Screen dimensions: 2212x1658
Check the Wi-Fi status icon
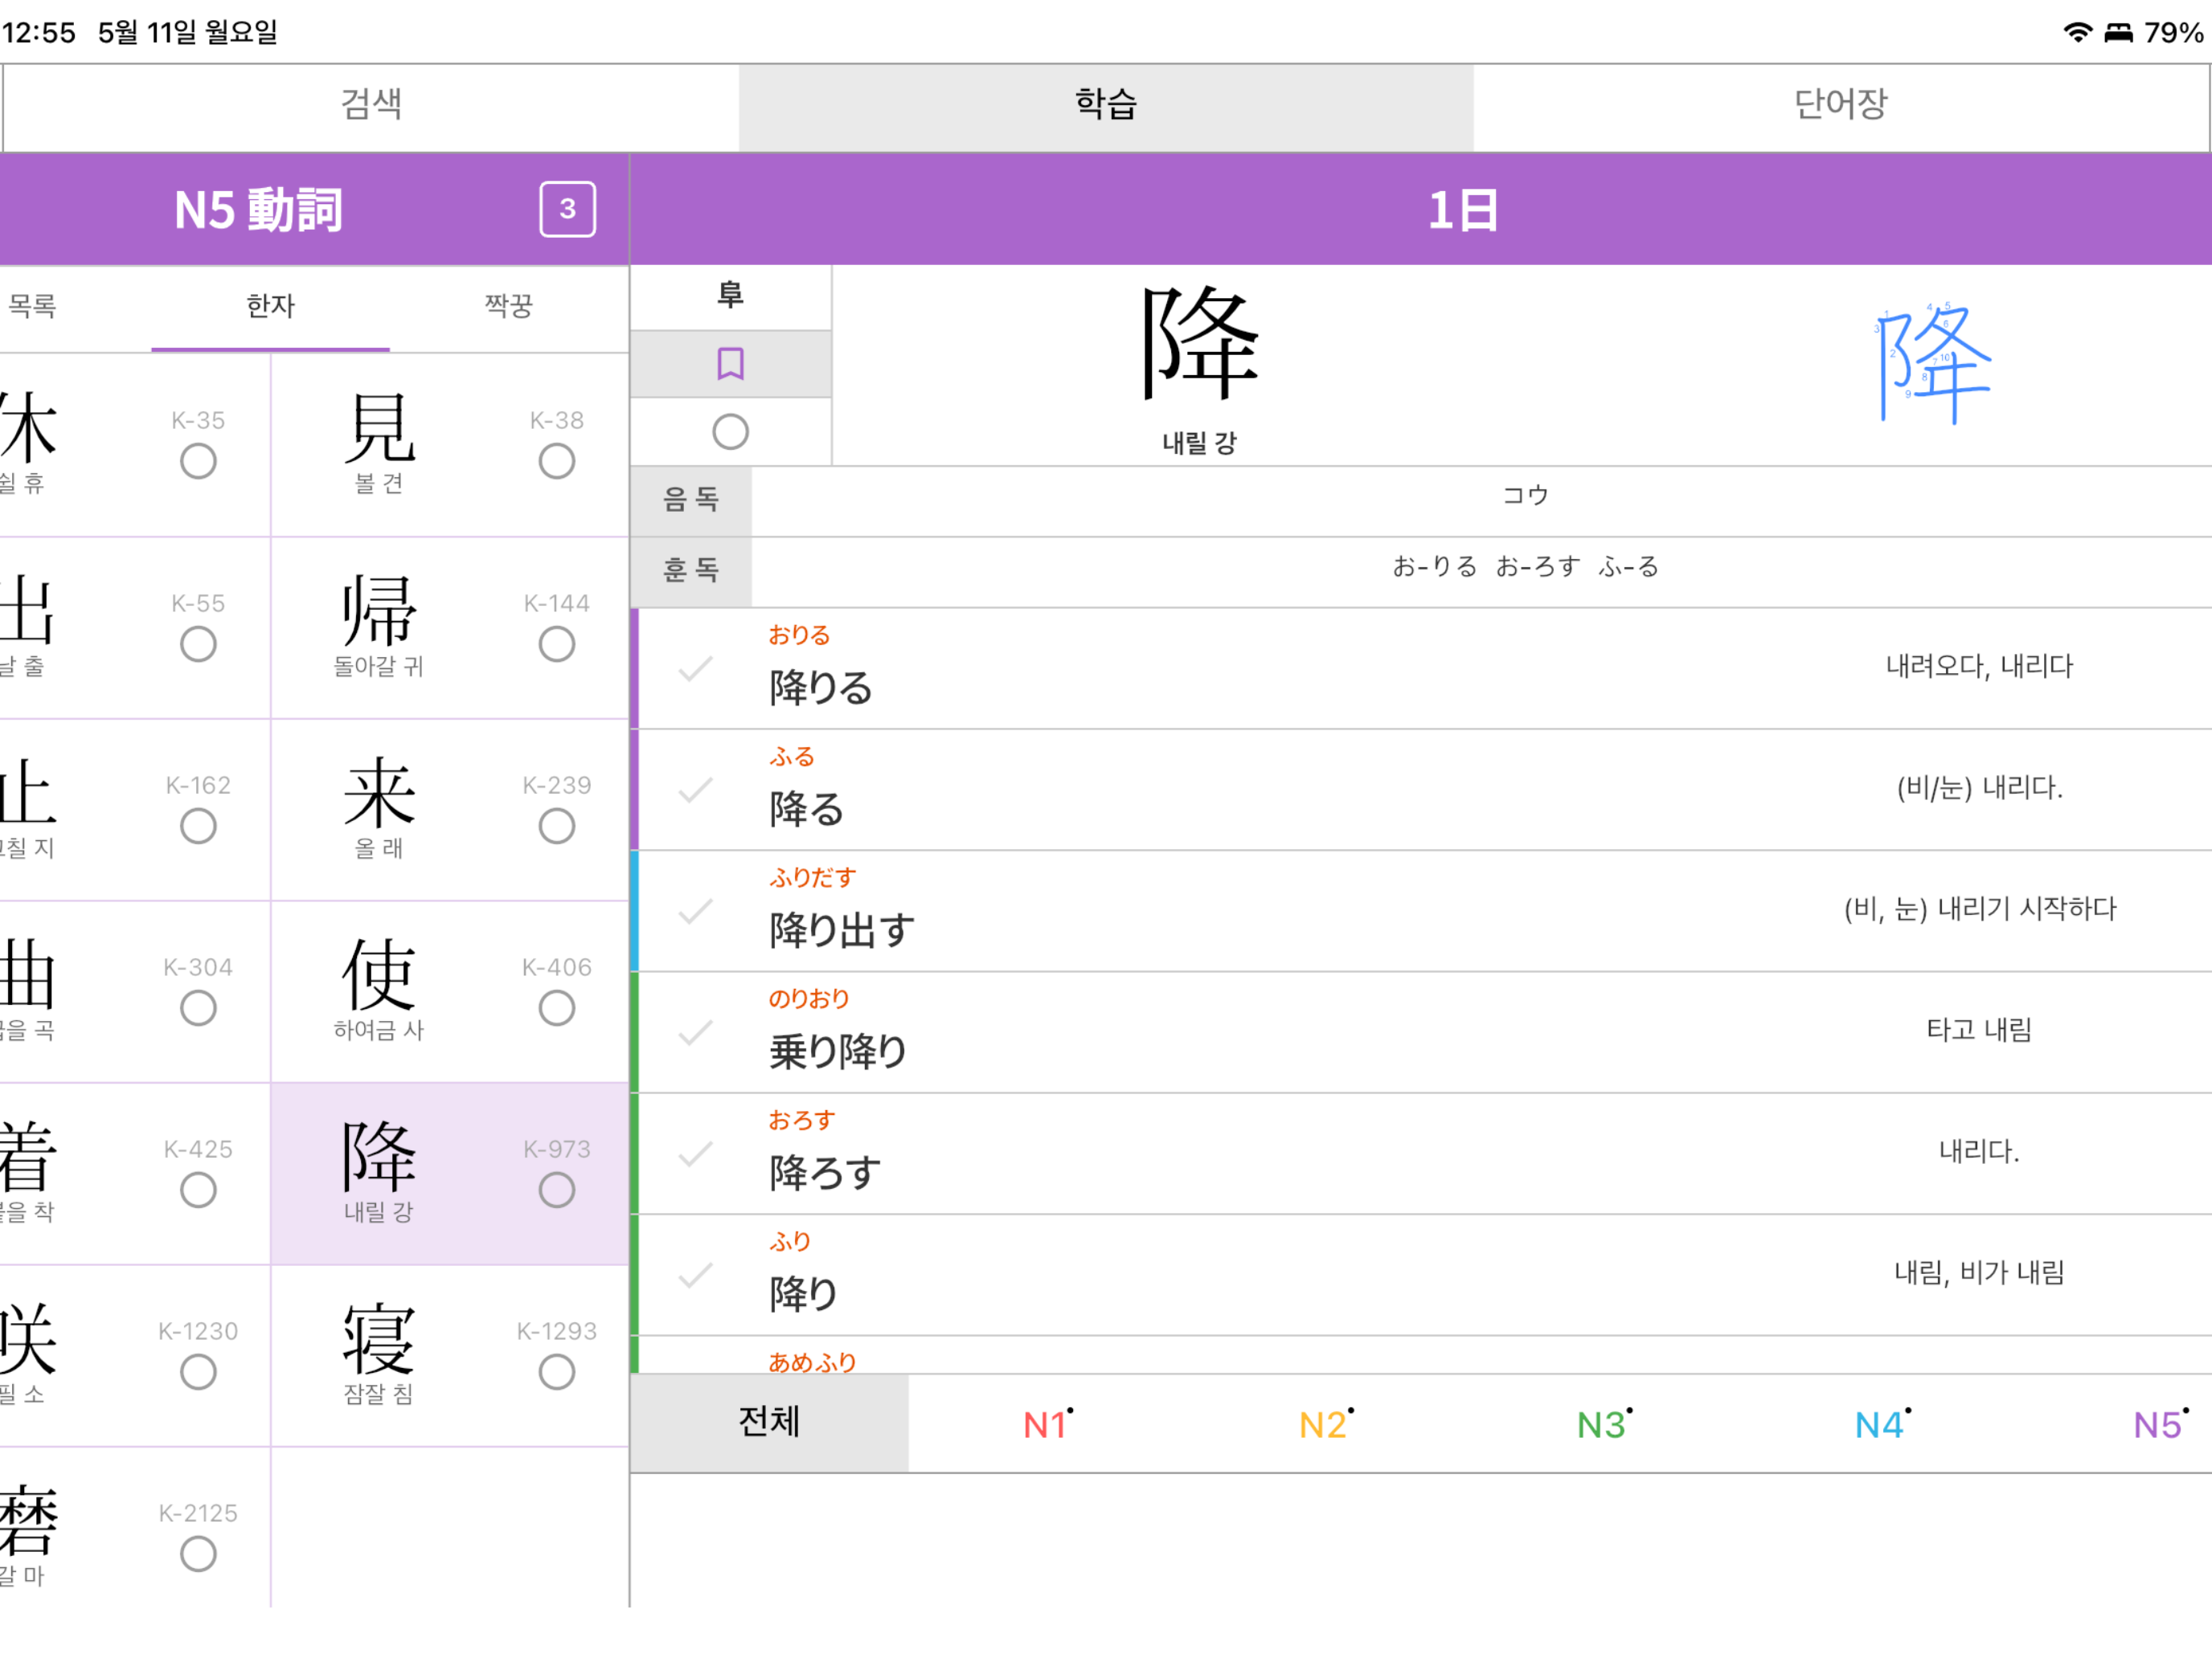pos(2078,32)
